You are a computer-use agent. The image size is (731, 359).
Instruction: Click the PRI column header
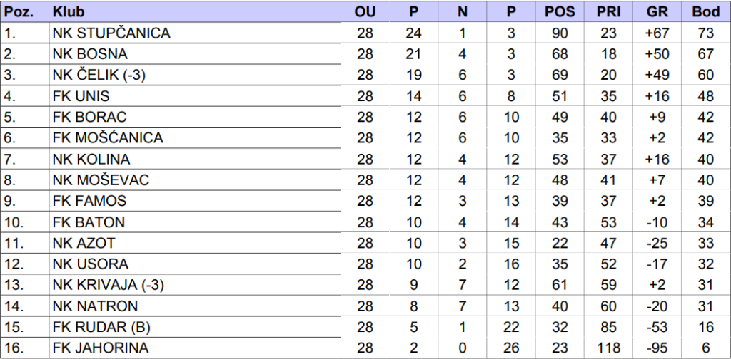608,12
